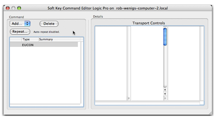Click the window resize grip corner
Screen dimensions: 217x118
210,113
